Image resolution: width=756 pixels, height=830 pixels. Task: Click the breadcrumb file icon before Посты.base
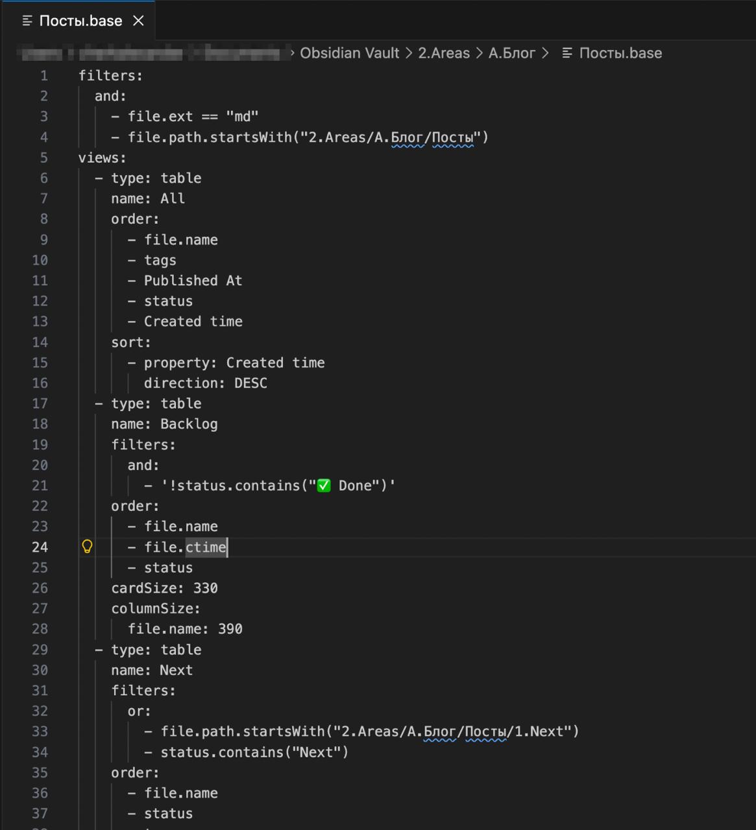point(567,53)
